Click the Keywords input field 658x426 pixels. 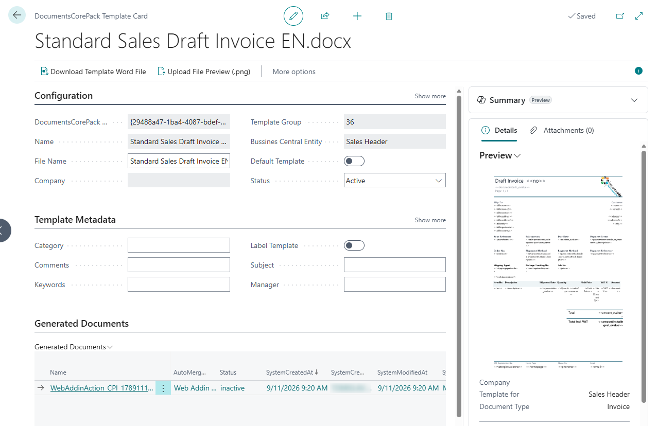(179, 285)
